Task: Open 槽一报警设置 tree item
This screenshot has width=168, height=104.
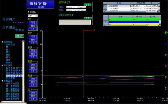Action: [x=13, y=86]
